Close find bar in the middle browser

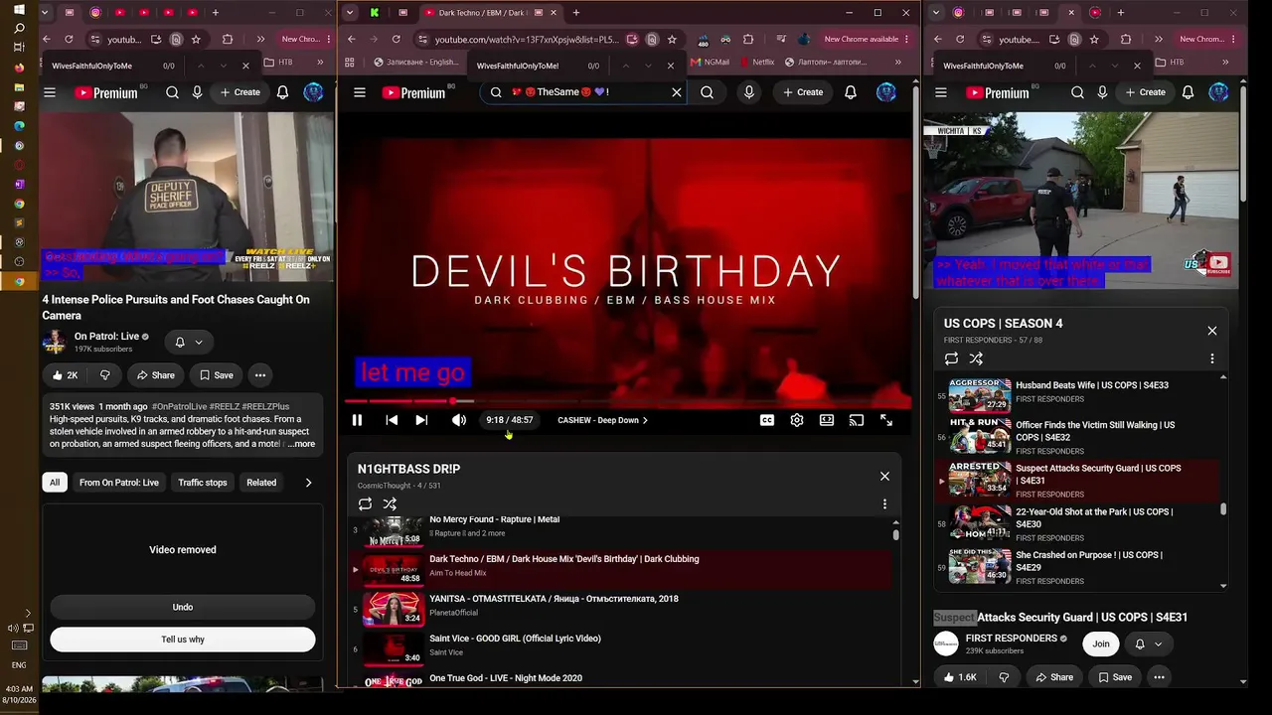coord(671,66)
